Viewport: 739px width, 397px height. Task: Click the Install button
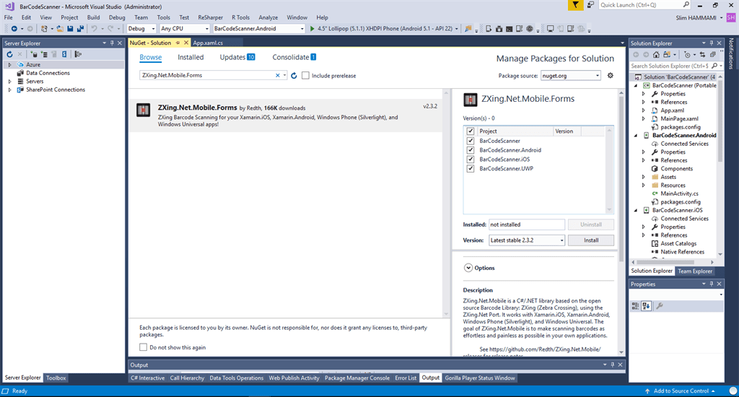point(591,240)
